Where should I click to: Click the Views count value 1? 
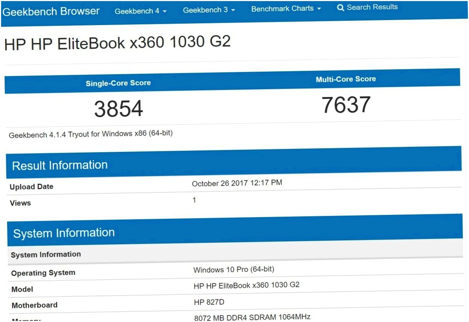point(194,200)
